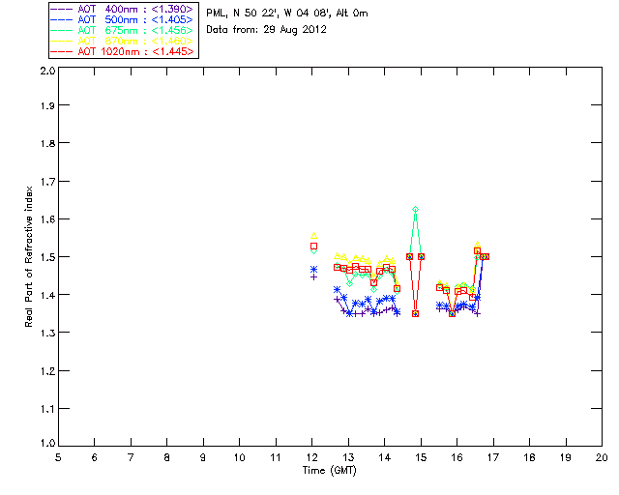Click the 14 label on the time axis

pos(385,457)
